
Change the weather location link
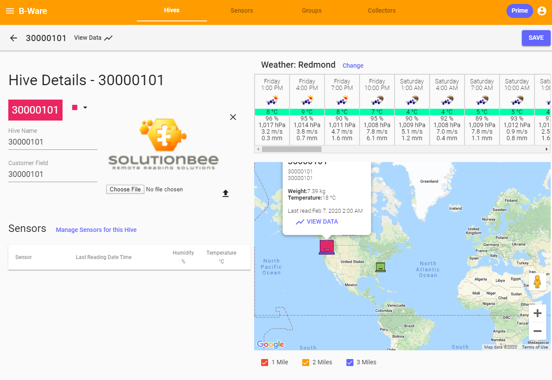(353, 66)
